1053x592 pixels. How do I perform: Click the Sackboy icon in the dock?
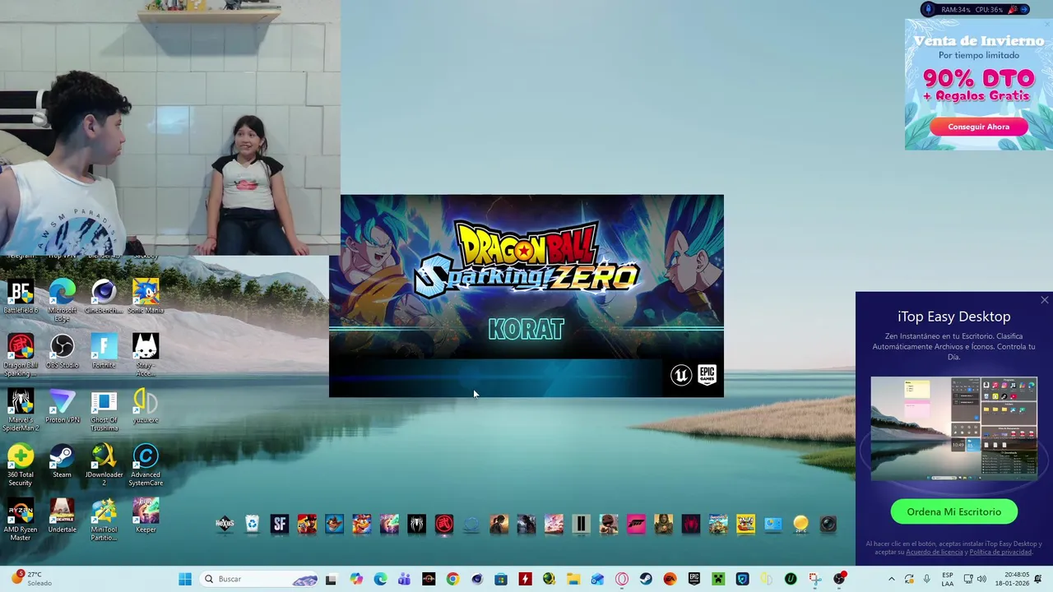(x=608, y=524)
